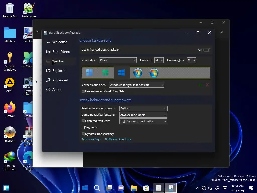Open the Start Menu settings section
This screenshot has height=193, width=257.
pos(58,52)
